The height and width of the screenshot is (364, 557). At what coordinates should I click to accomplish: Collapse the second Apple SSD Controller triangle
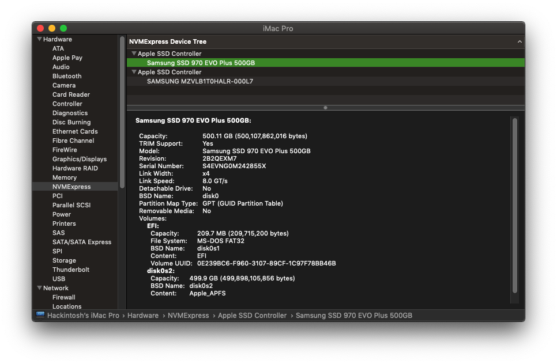pos(134,71)
